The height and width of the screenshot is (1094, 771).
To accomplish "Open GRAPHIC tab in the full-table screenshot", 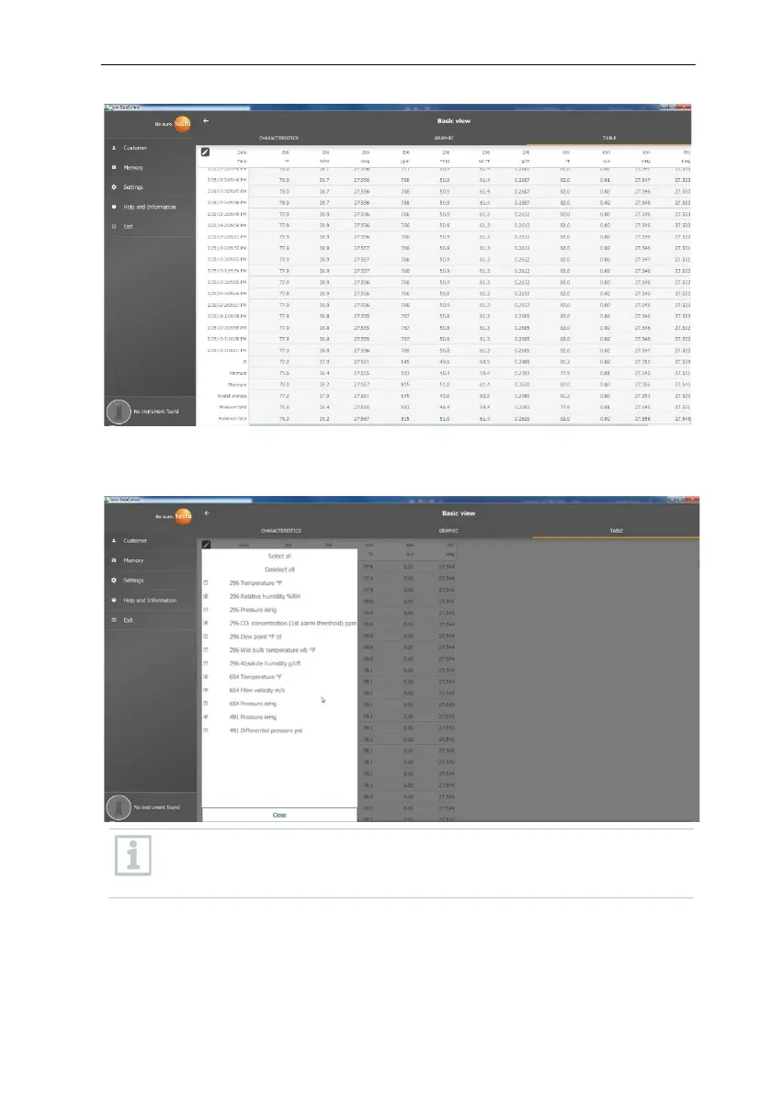I will (444, 138).
